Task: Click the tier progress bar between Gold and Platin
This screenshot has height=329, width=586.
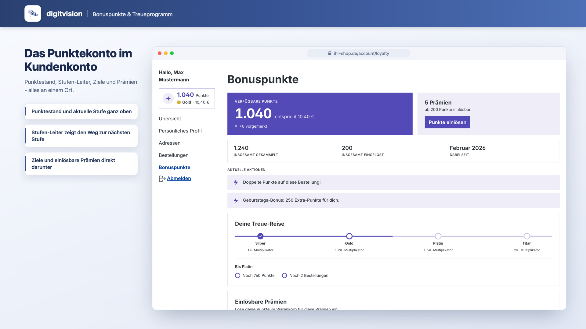Action: tap(394, 236)
